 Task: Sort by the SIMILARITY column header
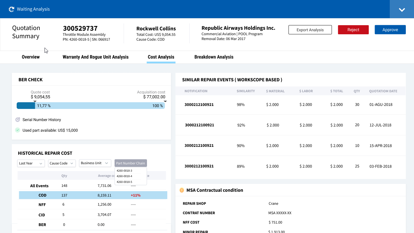tap(246, 91)
